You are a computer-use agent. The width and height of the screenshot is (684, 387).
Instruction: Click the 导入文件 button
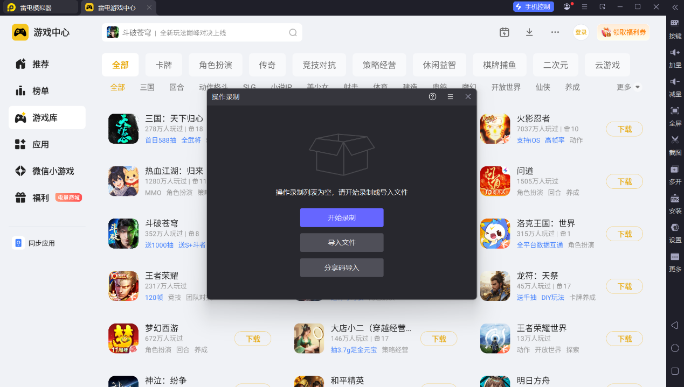[342, 243]
